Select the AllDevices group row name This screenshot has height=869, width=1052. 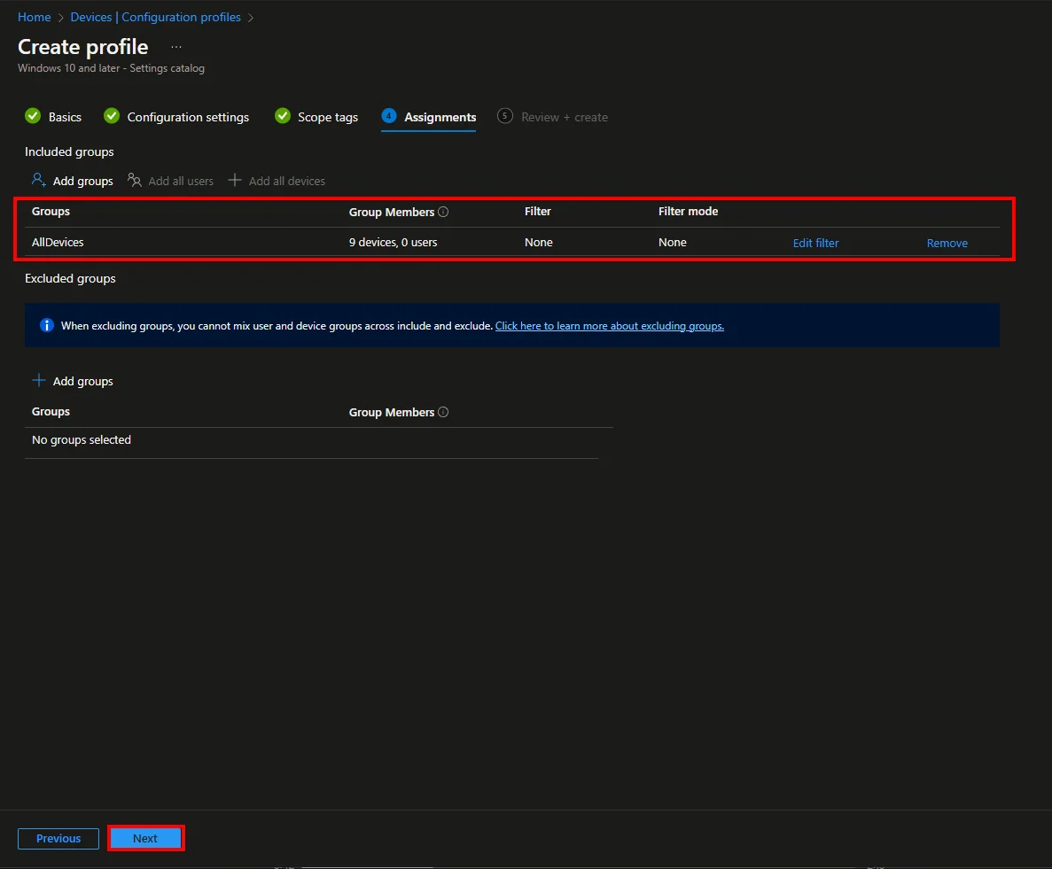pyautogui.click(x=58, y=242)
